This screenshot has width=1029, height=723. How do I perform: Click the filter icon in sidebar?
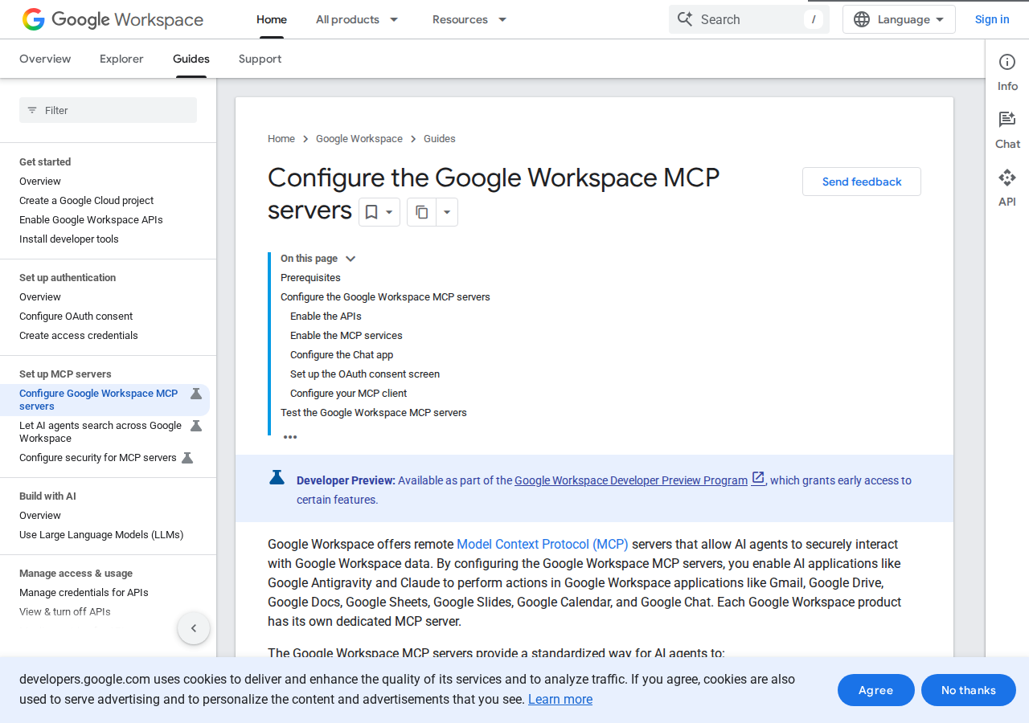coord(32,110)
